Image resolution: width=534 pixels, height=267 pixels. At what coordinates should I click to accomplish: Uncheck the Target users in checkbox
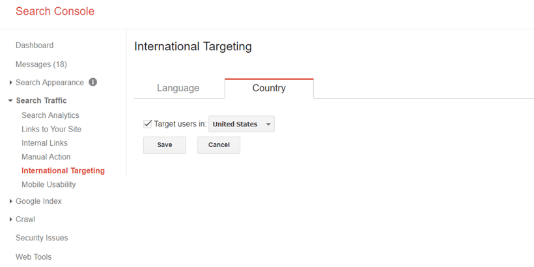coord(147,124)
